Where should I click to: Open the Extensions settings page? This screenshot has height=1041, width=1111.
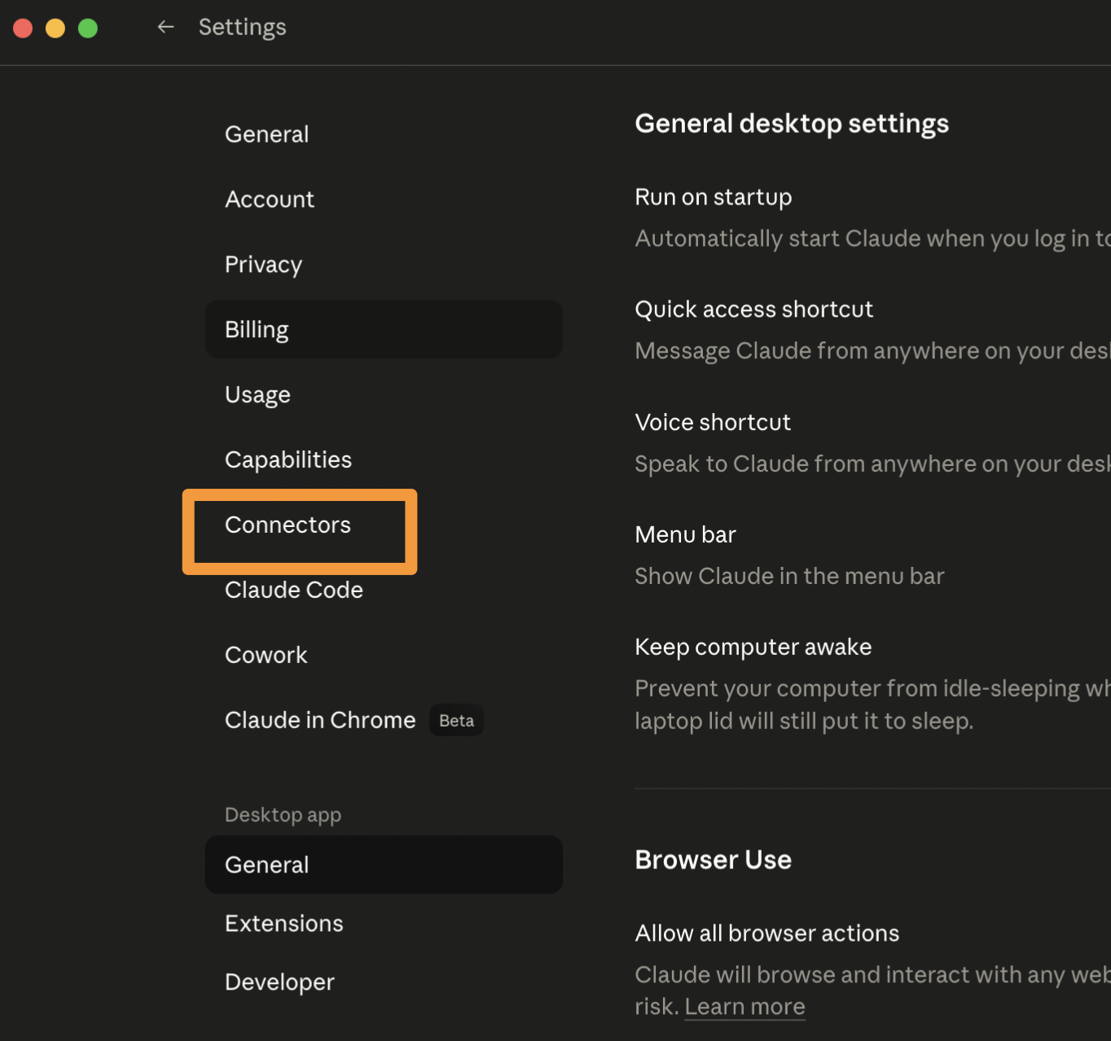tap(384, 923)
